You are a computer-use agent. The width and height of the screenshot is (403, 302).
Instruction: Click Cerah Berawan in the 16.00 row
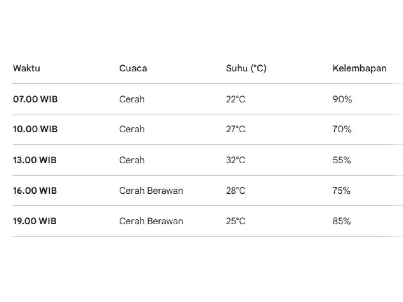pos(151,191)
